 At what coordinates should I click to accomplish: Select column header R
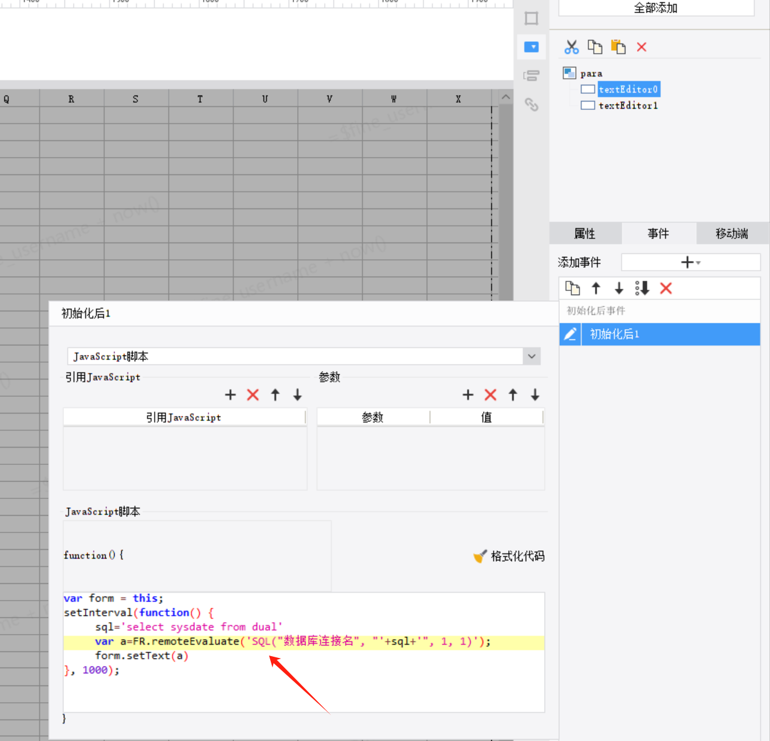tap(72, 99)
